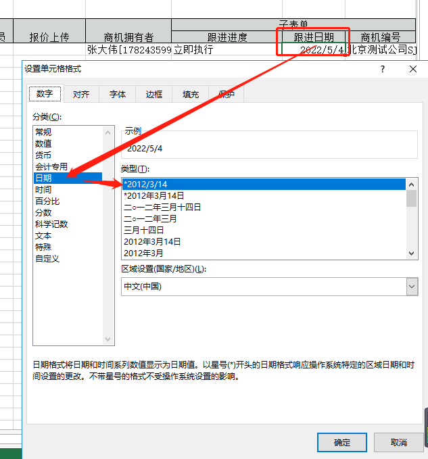Pick type 二○一二年三月十四日
Screen dimensions: 428x459
point(264,208)
